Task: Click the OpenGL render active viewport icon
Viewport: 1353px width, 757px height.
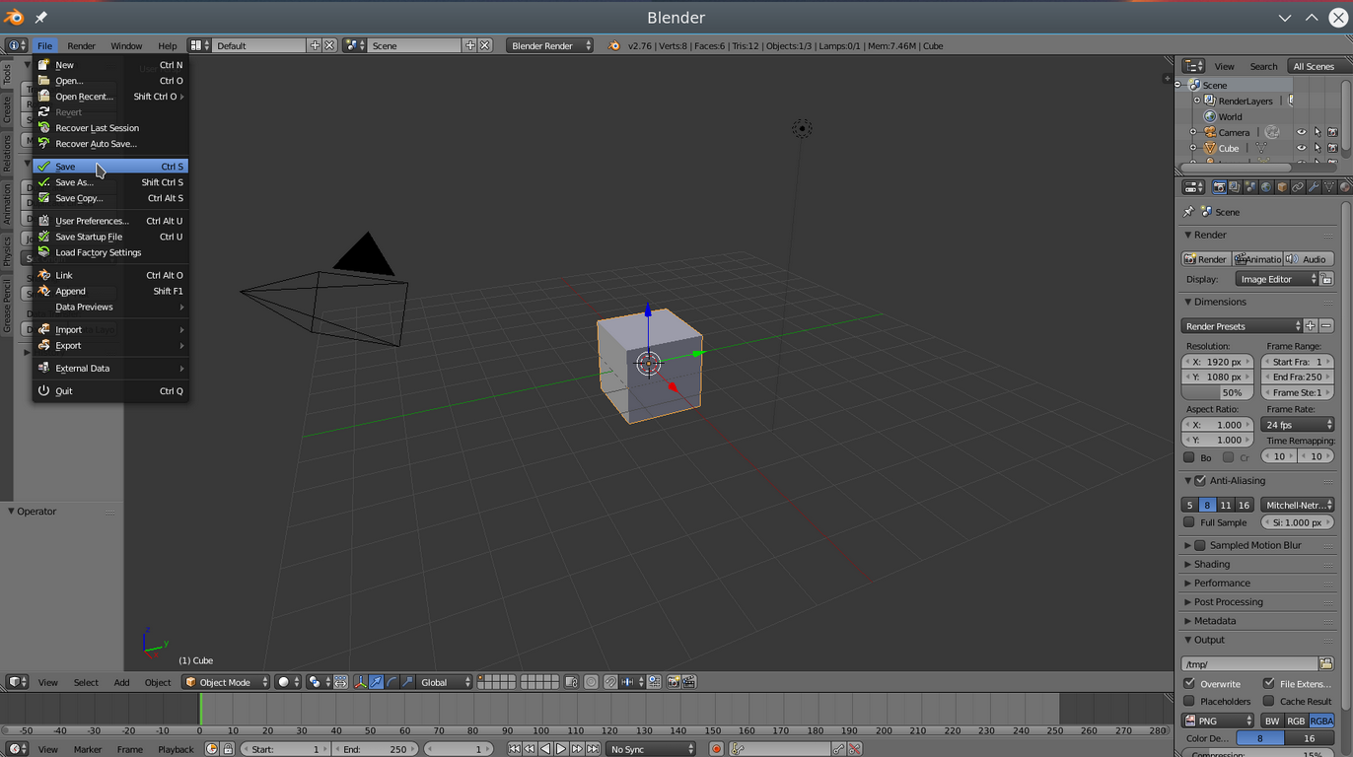Action: pos(674,682)
